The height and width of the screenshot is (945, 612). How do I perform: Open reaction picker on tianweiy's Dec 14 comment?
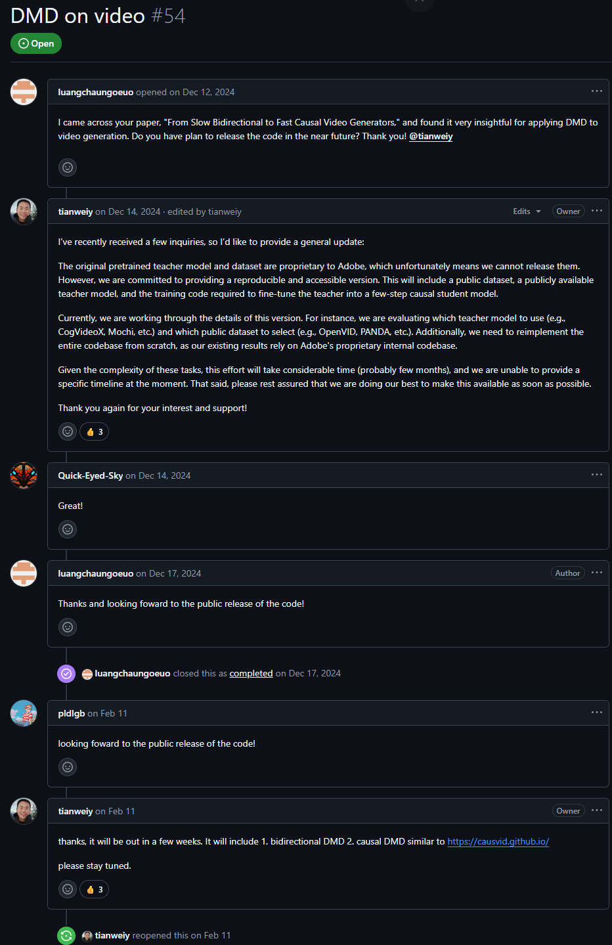[x=68, y=431]
